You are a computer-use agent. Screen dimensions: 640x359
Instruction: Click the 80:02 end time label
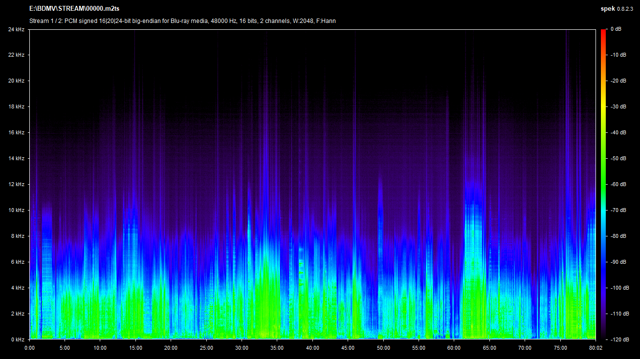pos(596,348)
